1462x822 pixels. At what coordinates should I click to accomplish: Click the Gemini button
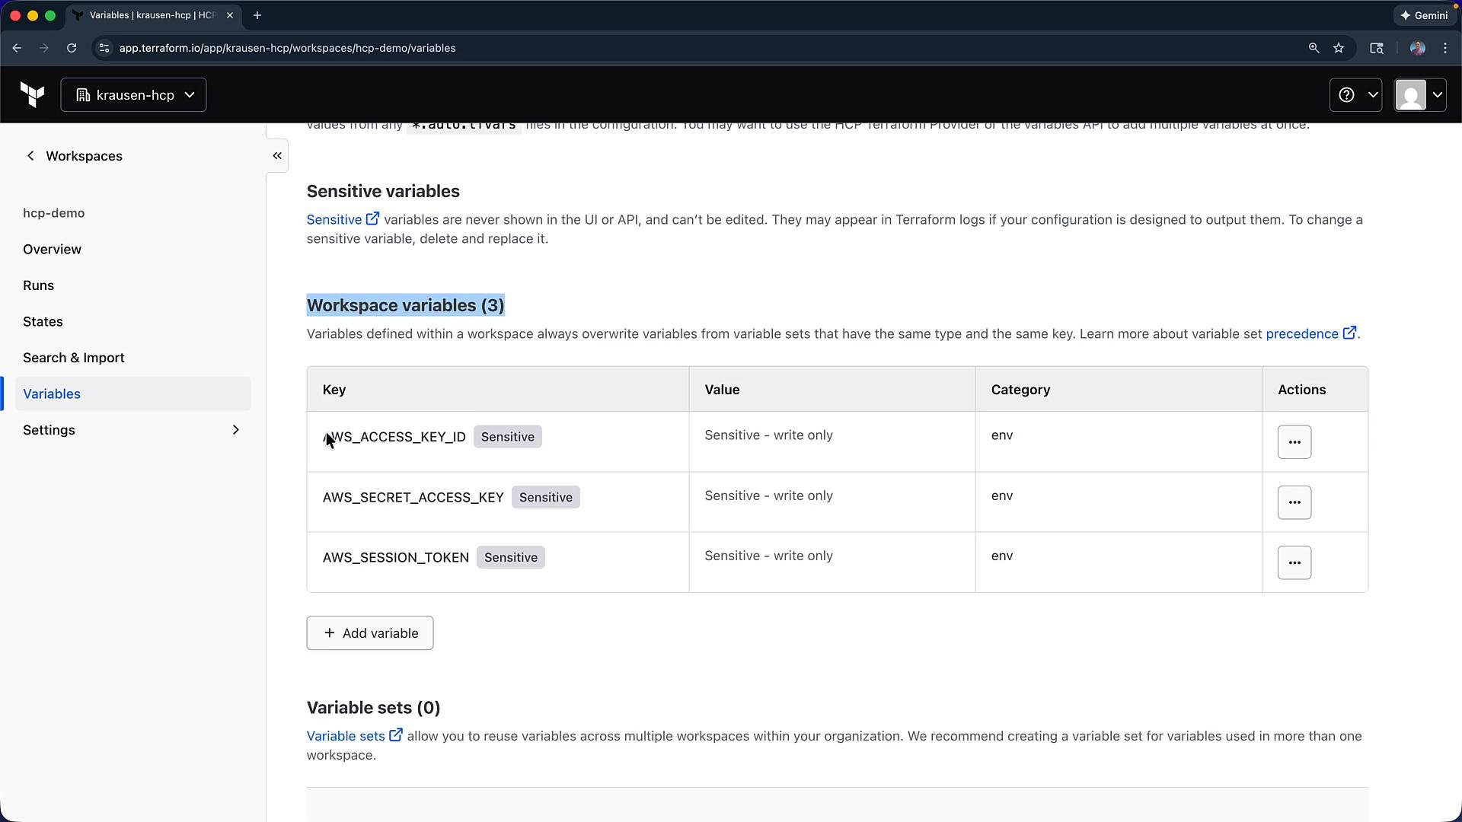pyautogui.click(x=1424, y=15)
